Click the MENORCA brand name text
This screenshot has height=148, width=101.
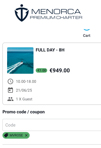click(56, 12)
